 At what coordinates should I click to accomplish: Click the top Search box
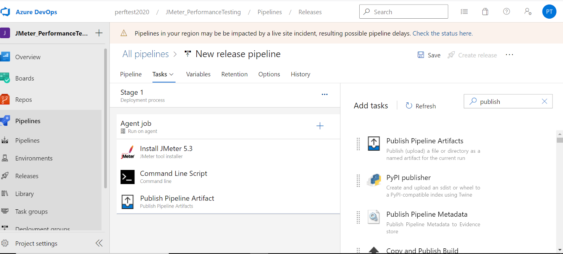pyautogui.click(x=404, y=12)
